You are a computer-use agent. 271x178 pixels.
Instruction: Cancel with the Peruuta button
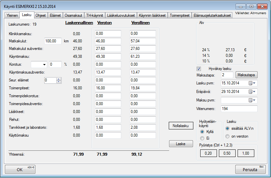coord(250,169)
